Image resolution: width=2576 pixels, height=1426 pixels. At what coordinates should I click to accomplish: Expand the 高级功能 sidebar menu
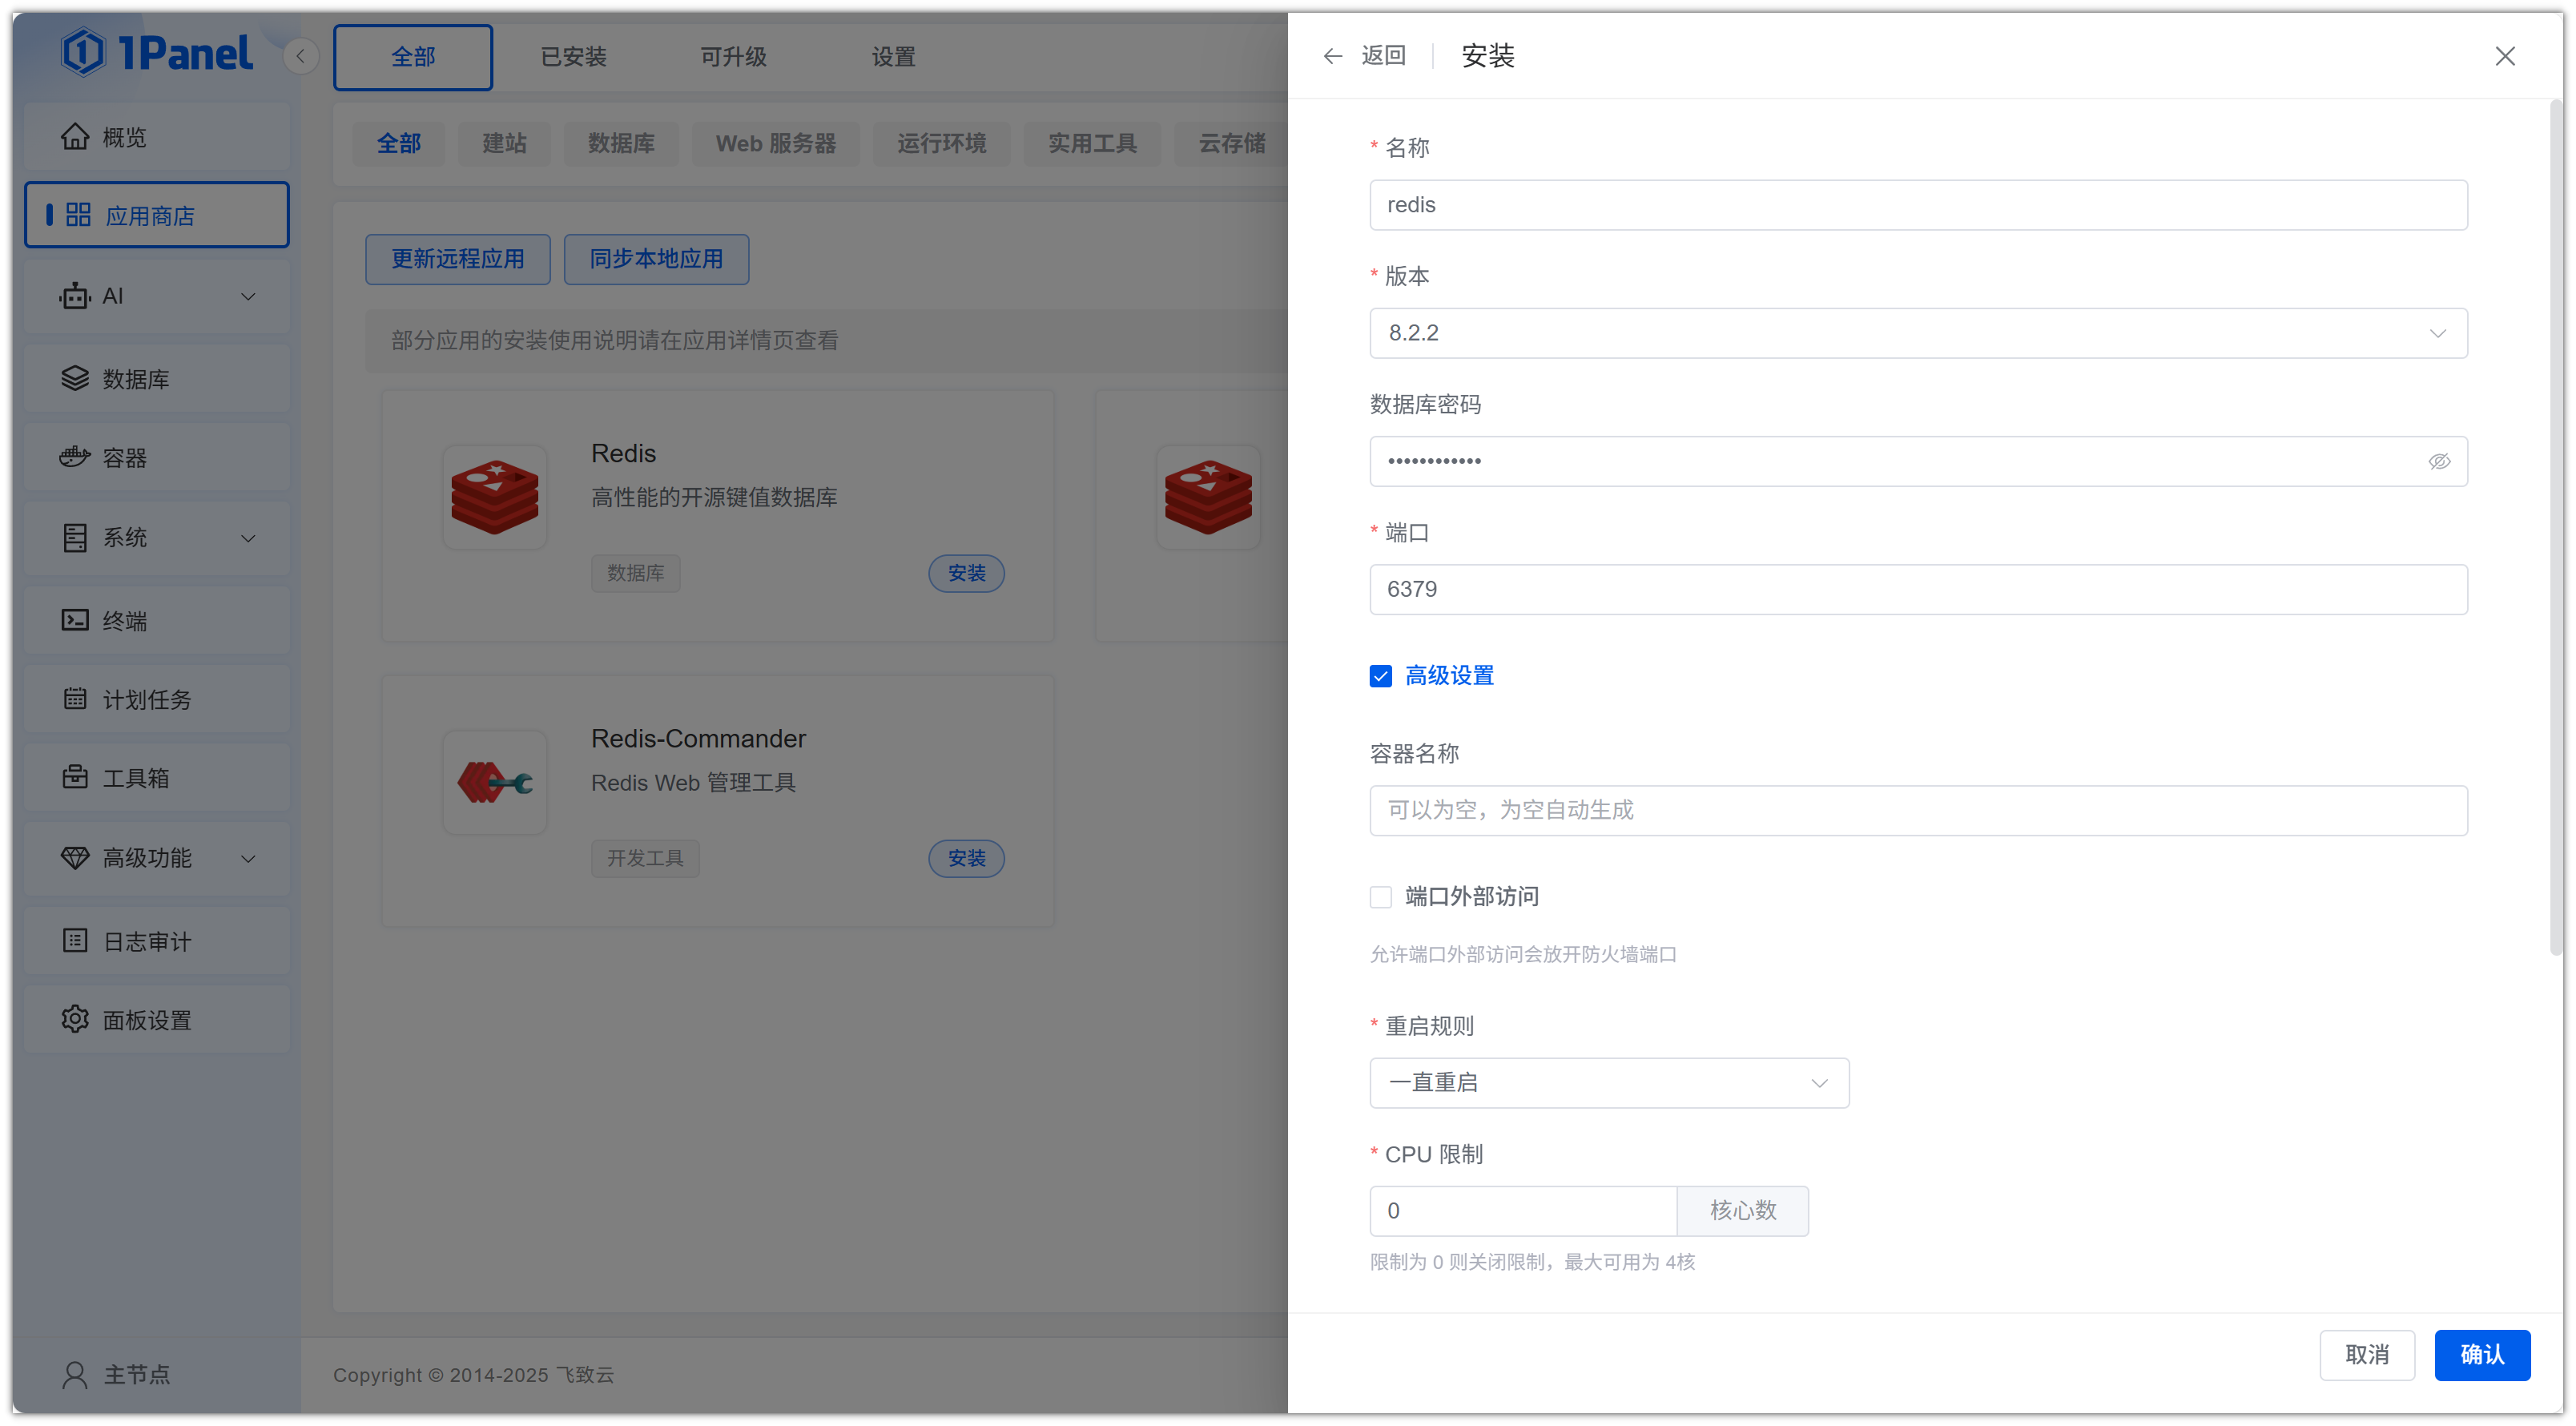click(157, 858)
